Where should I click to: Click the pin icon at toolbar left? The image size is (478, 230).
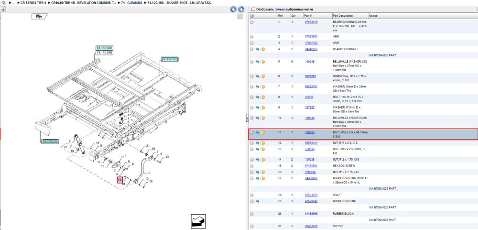tap(3, 9)
